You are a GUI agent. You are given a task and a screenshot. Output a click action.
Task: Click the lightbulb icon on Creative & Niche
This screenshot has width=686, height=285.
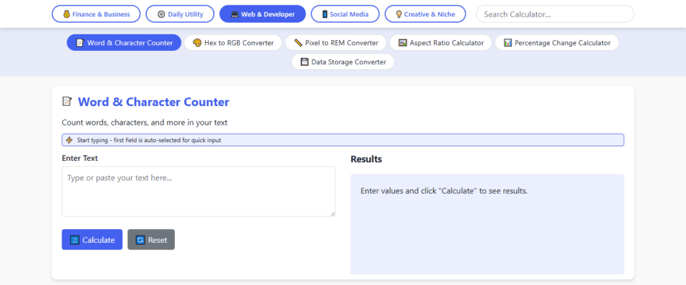[399, 15]
